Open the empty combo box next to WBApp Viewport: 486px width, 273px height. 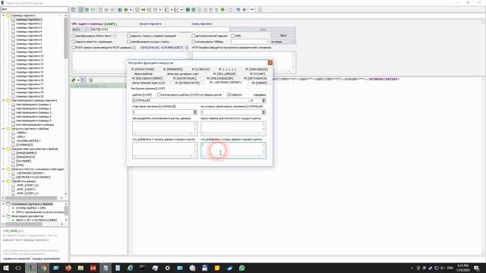point(250,42)
